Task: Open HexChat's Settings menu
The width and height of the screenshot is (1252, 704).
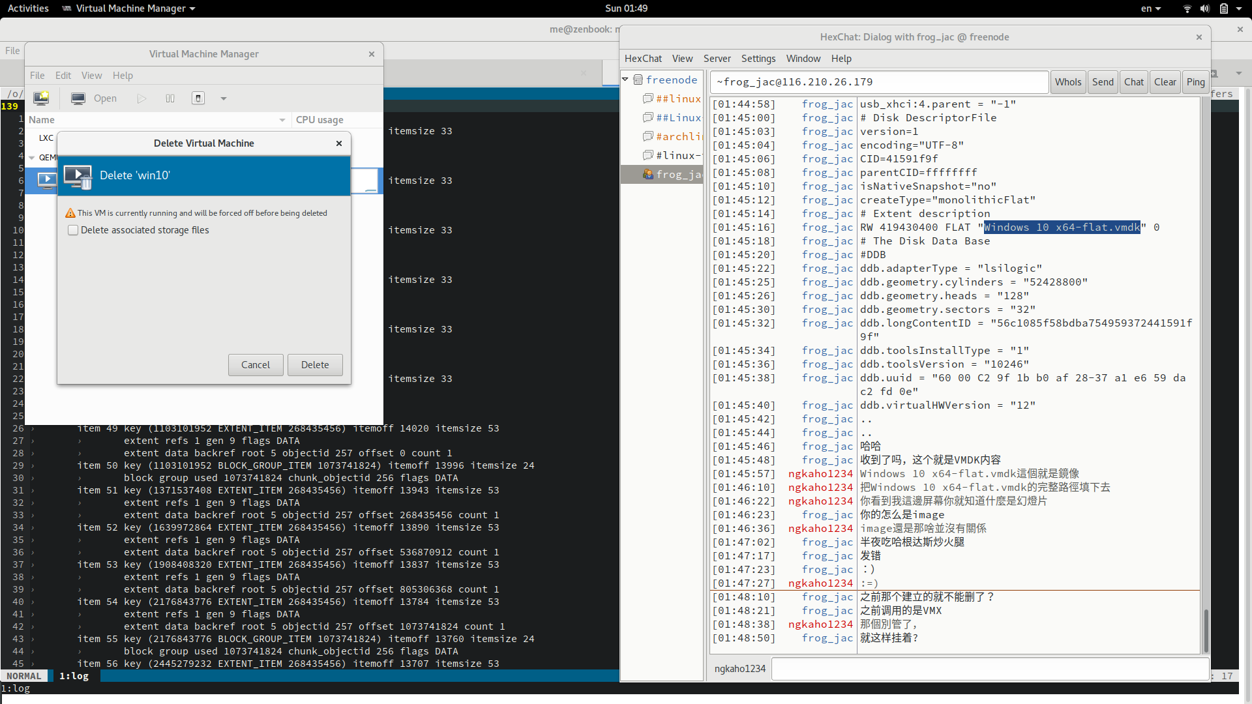Action: click(x=758, y=59)
